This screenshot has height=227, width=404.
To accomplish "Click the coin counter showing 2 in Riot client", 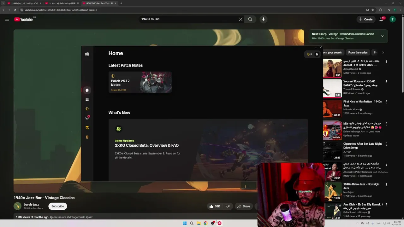I will [309, 54].
